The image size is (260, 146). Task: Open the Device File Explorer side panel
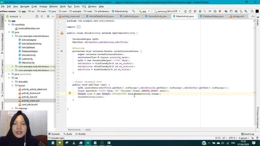pyautogui.click(x=258, y=118)
